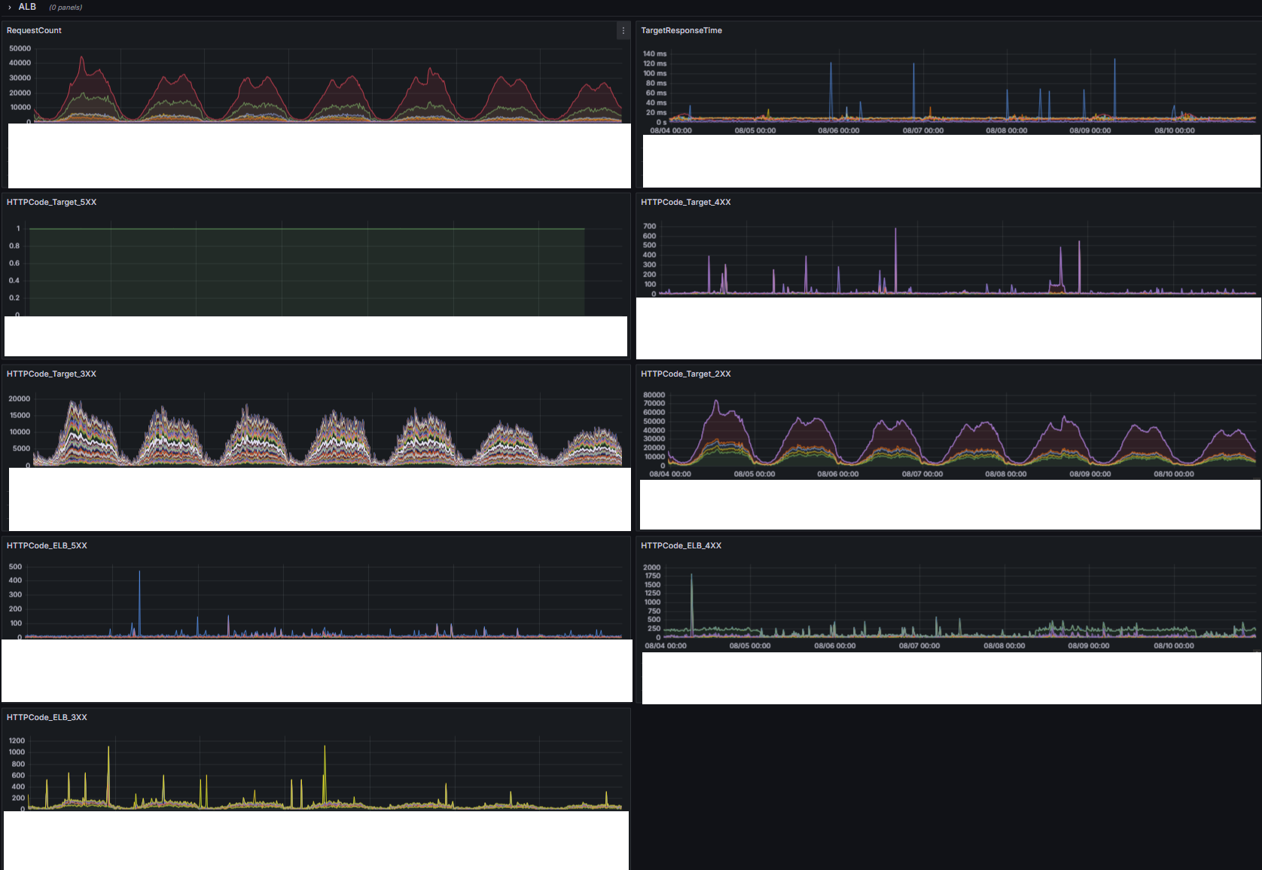
Task: Click the HTTPCode_ELB_3XX panel title
Action: pyautogui.click(x=46, y=717)
